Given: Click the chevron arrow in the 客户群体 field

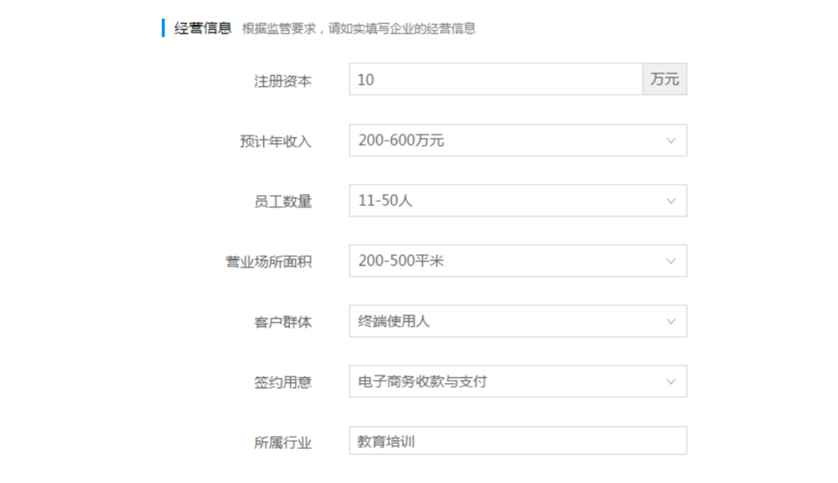Looking at the screenshot, I should (x=670, y=321).
